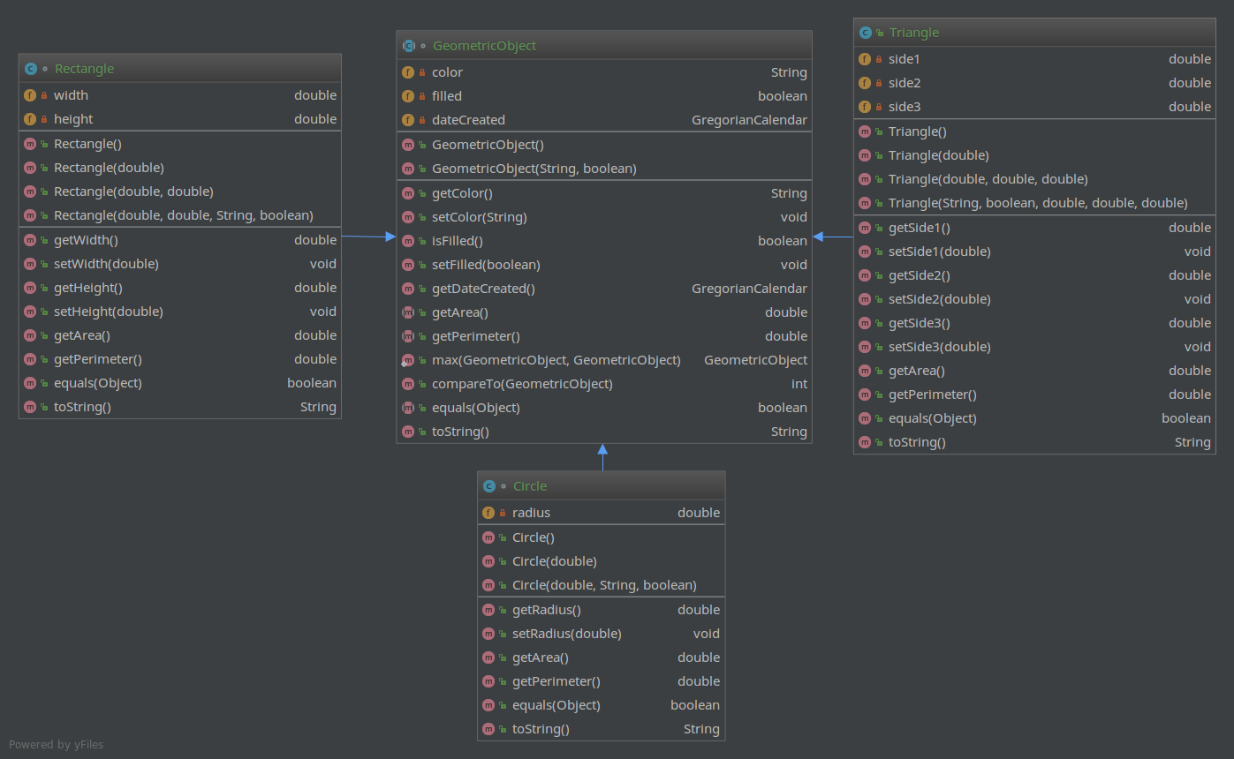Expand the Circle class details

tap(601, 485)
